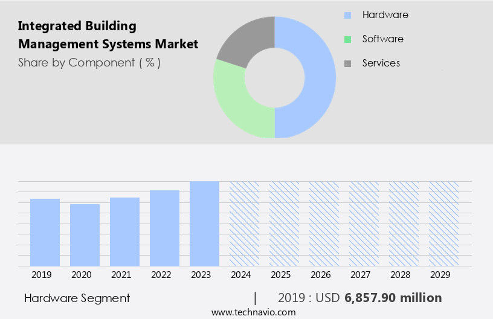Select the Software legend label
This screenshot has height=319, width=493.
pyautogui.click(x=382, y=39)
